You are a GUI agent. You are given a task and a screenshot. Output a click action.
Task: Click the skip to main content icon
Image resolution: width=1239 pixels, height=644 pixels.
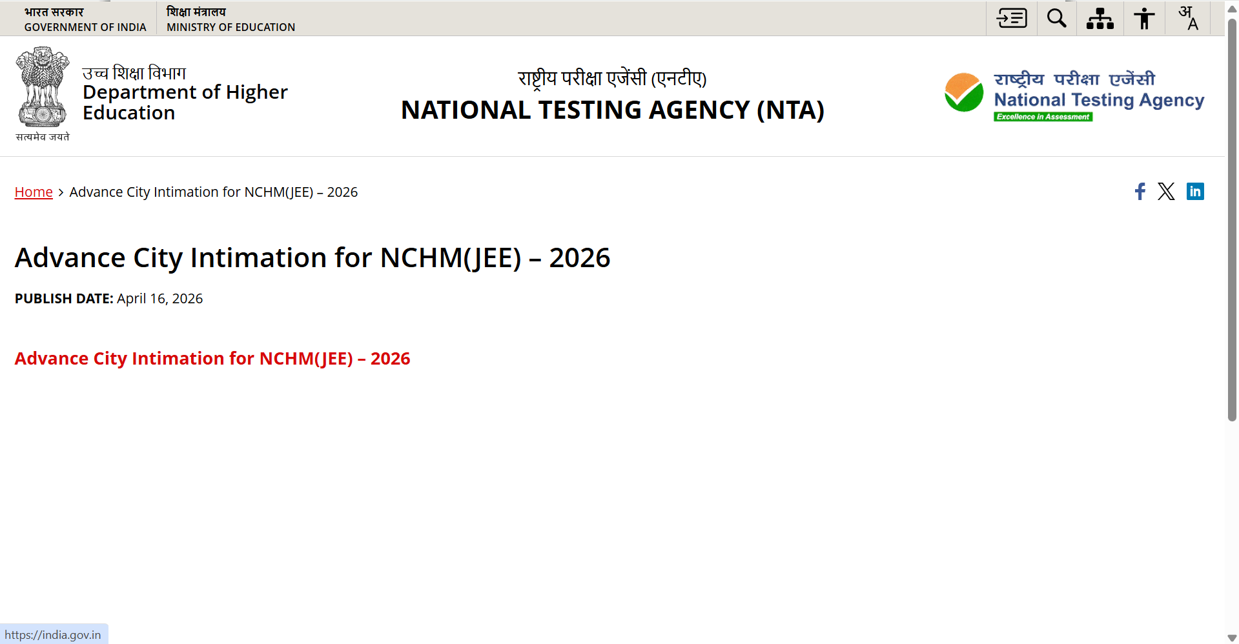pos(1012,18)
